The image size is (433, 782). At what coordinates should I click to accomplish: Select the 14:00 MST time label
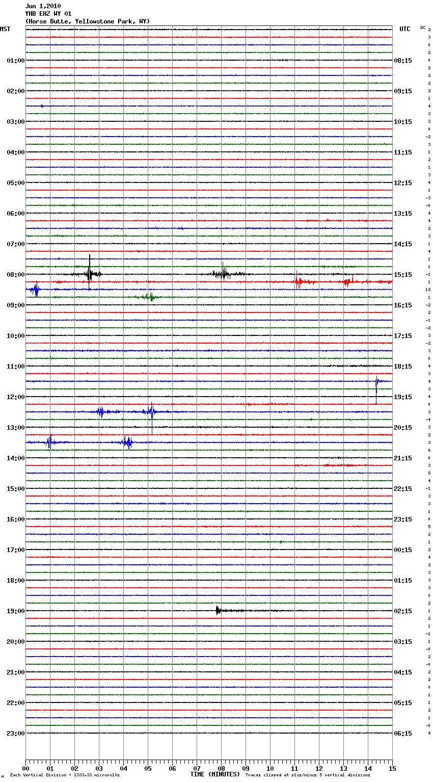(16, 458)
